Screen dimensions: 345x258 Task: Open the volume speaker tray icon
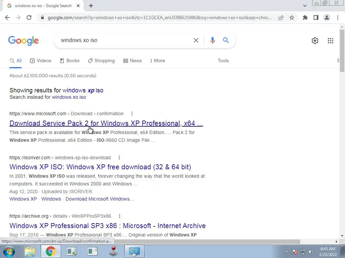(x=311, y=252)
